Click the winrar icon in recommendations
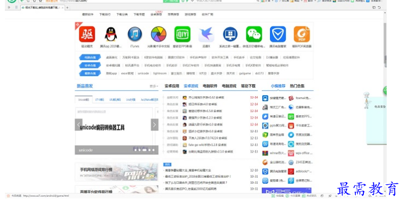 point(265,153)
